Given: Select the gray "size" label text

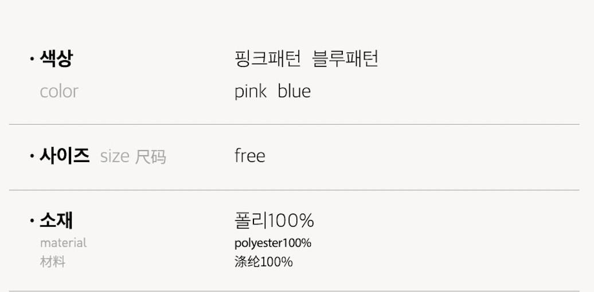Looking at the screenshot, I should click(115, 156).
